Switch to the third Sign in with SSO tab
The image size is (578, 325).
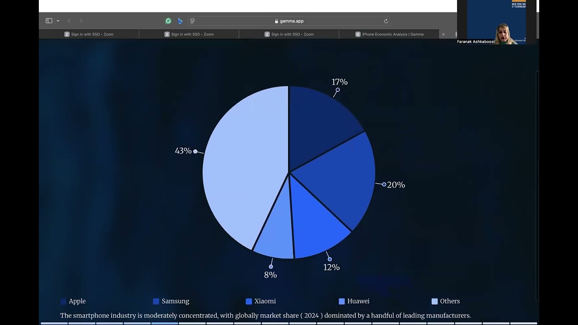click(289, 34)
